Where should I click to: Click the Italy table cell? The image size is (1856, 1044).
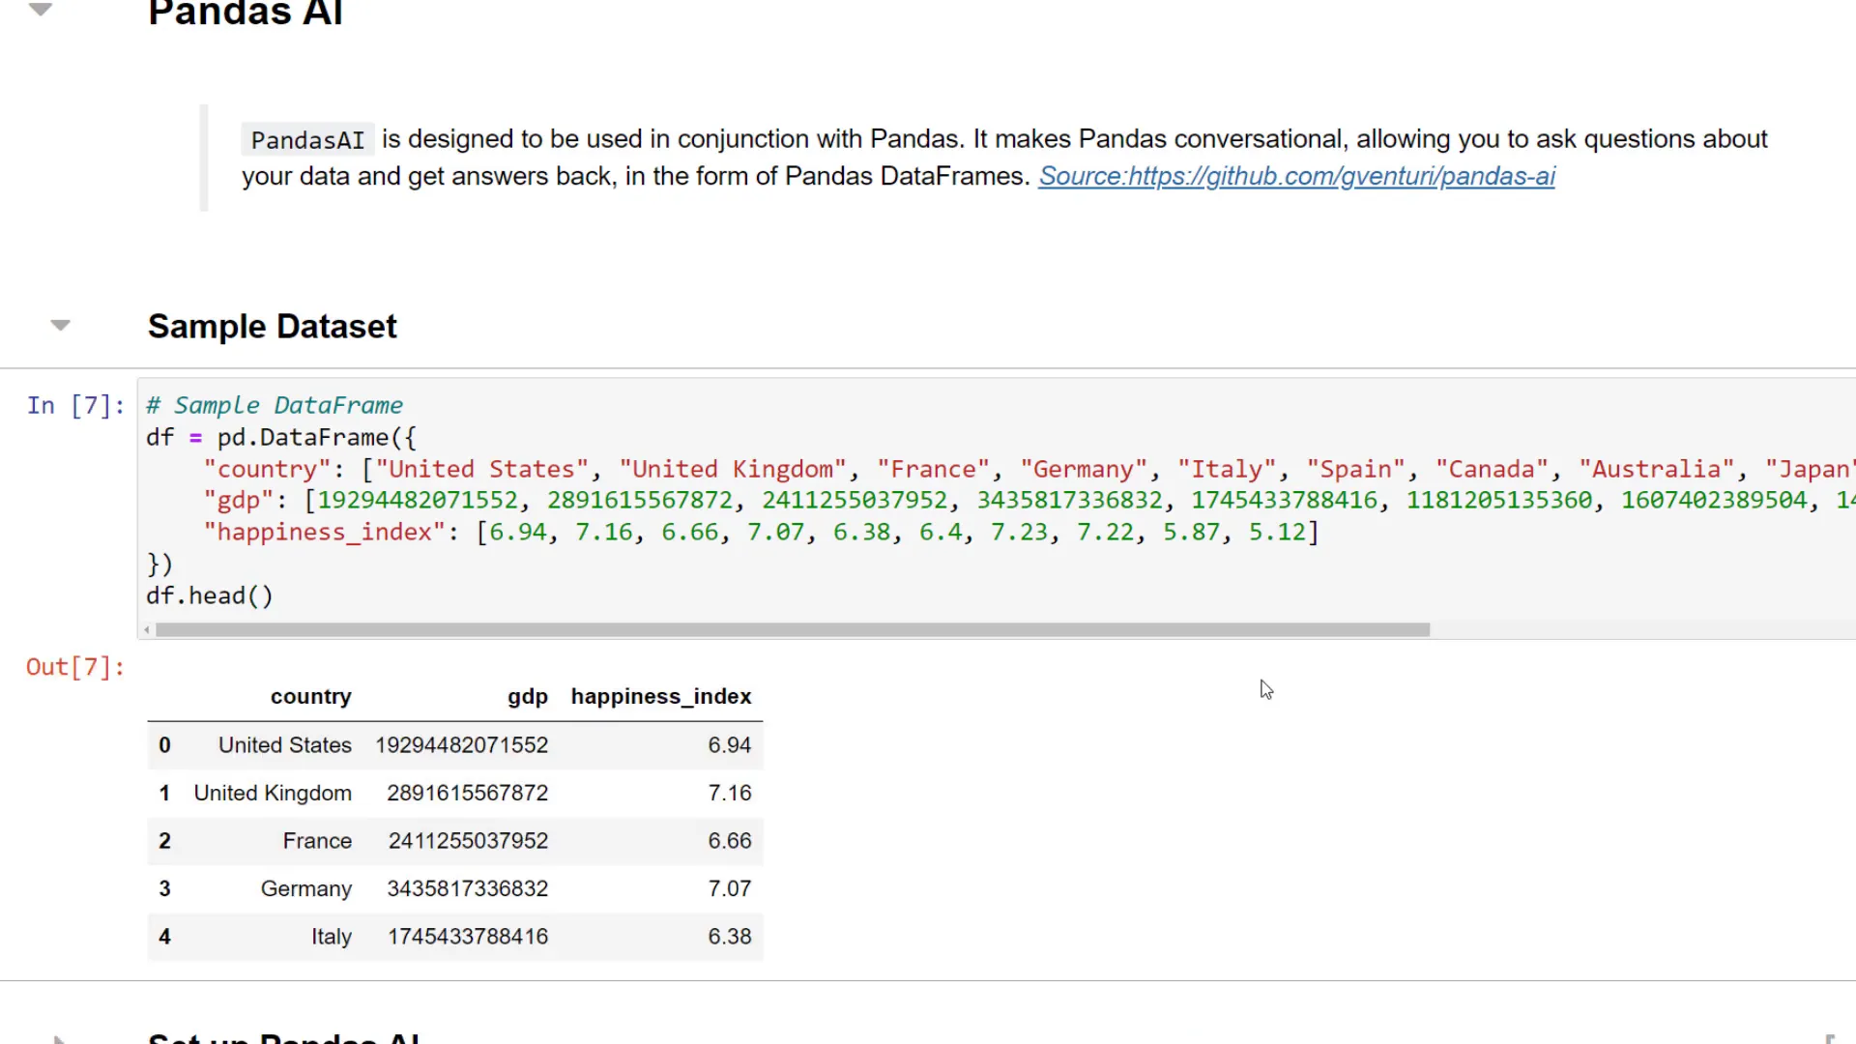332,937
